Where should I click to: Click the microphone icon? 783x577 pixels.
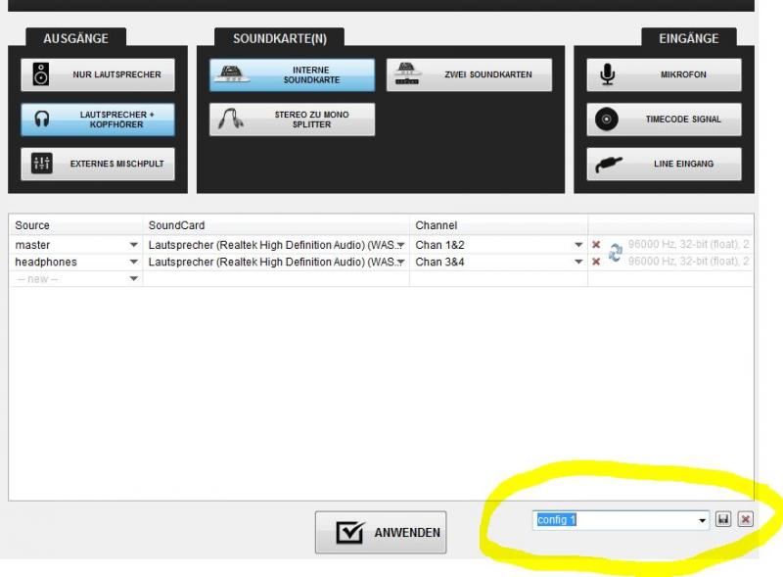pyautogui.click(x=607, y=74)
